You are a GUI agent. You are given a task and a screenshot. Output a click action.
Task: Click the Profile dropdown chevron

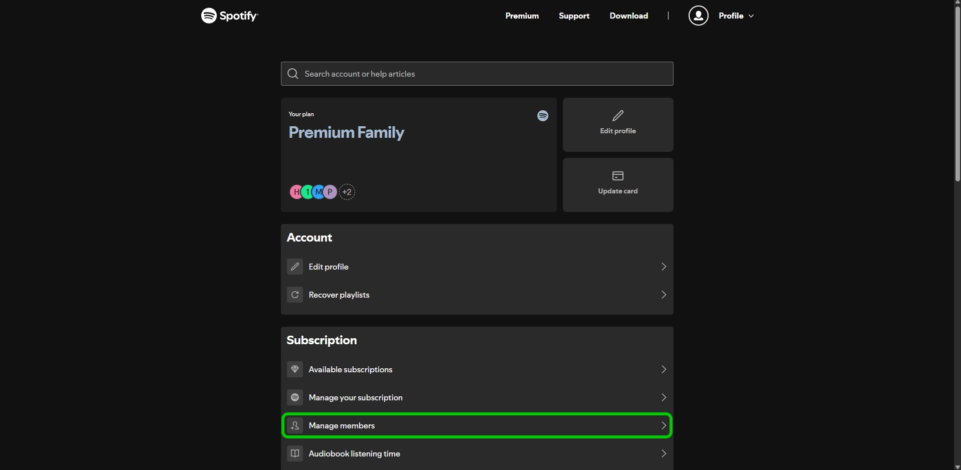[x=751, y=16]
